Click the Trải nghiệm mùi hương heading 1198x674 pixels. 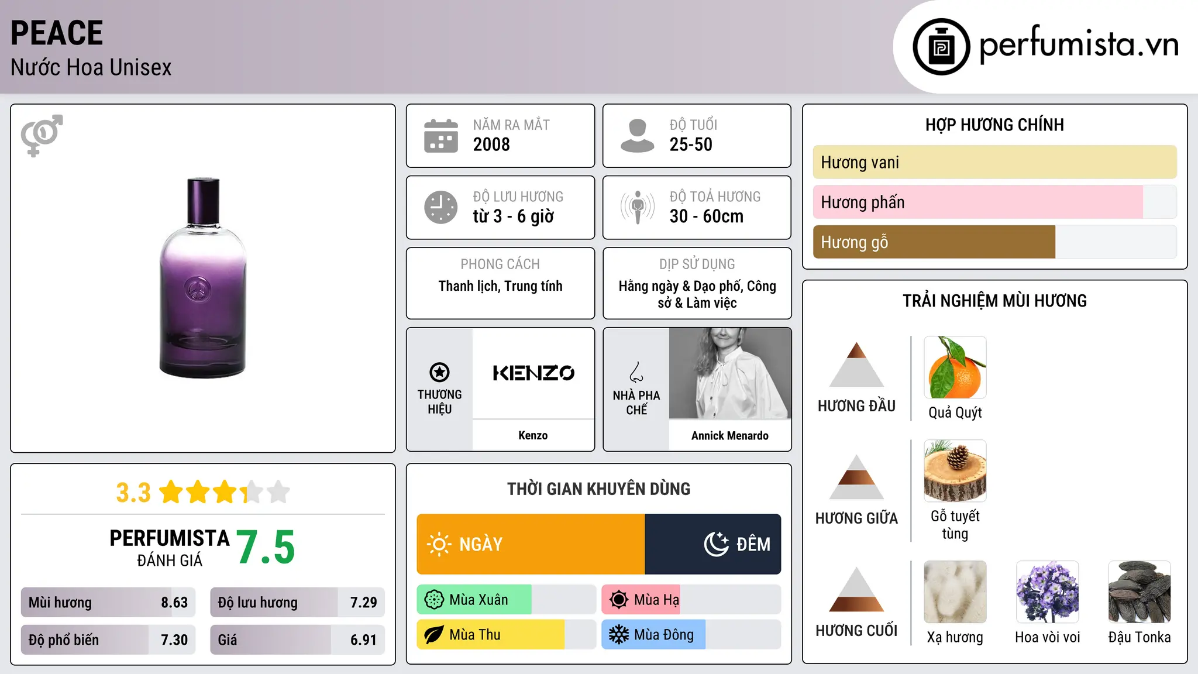tap(994, 301)
